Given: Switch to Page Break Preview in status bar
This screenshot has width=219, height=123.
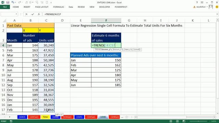Looking at the screenshot, I should pos(184,121).
